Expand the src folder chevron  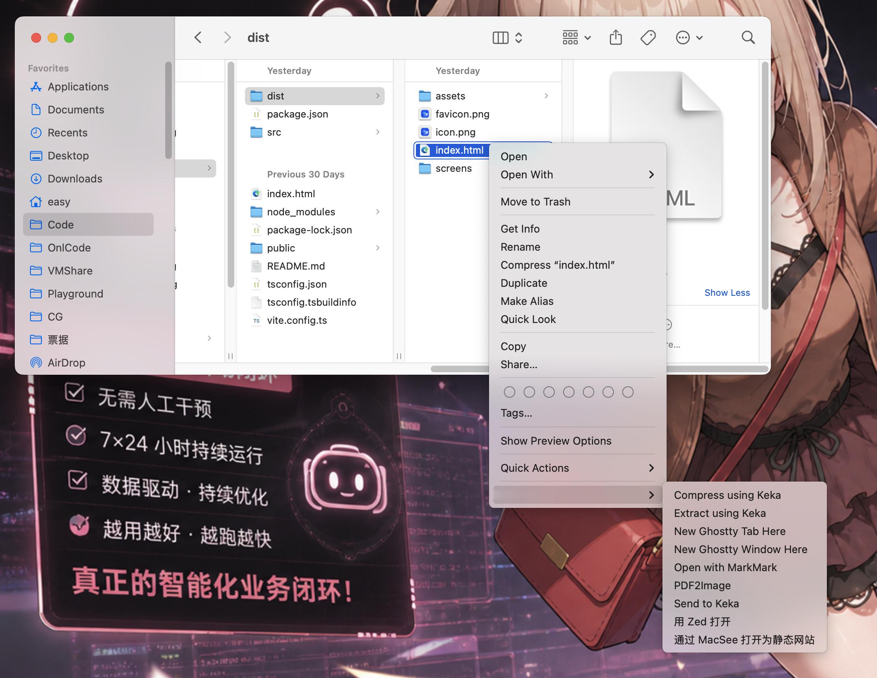378,132
